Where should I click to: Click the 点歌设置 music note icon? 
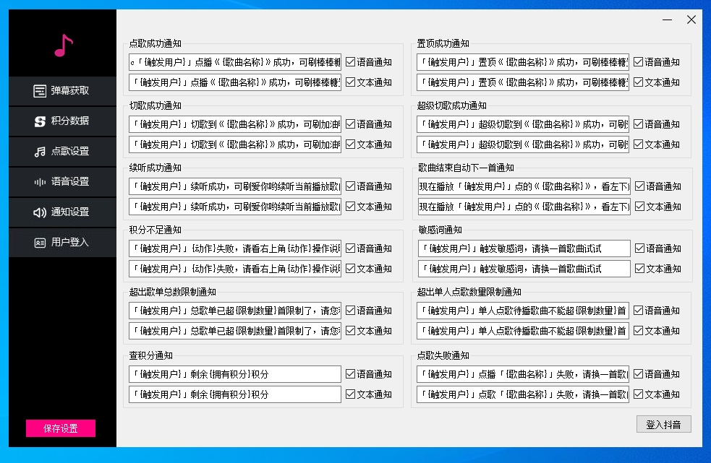(40, 152)
